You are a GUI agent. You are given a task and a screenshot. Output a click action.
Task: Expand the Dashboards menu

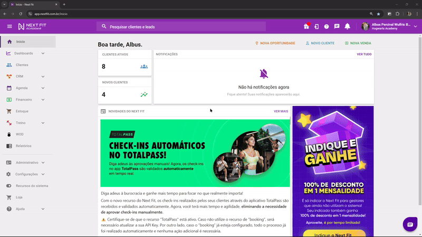tap(43, 53)
